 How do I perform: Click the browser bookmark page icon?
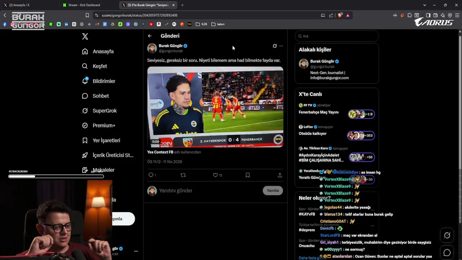point(87,15)
